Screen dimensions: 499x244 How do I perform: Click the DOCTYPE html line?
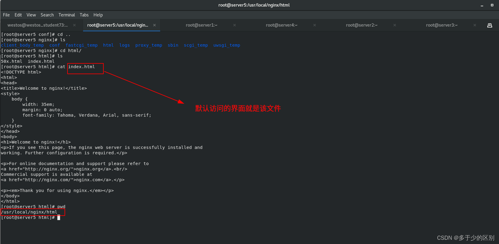click(21, 72)
